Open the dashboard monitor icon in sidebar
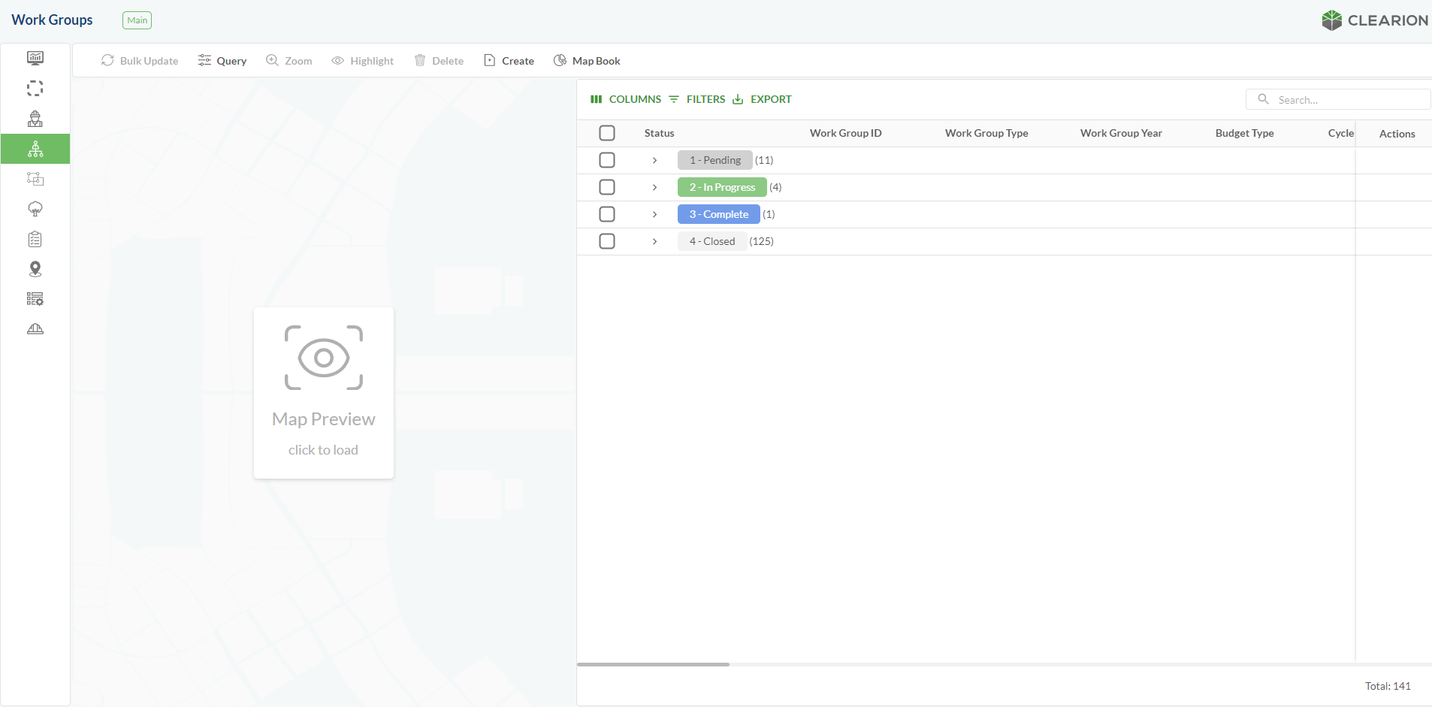Image resolution: width=1432 pixels, height=707 pixels. [x=35, y=58]
